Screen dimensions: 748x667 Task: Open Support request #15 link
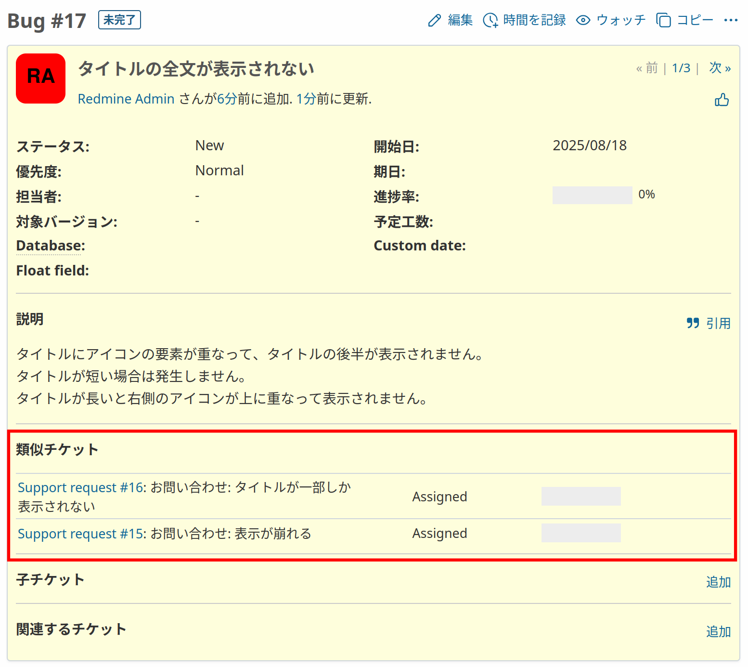pos(81,534)
